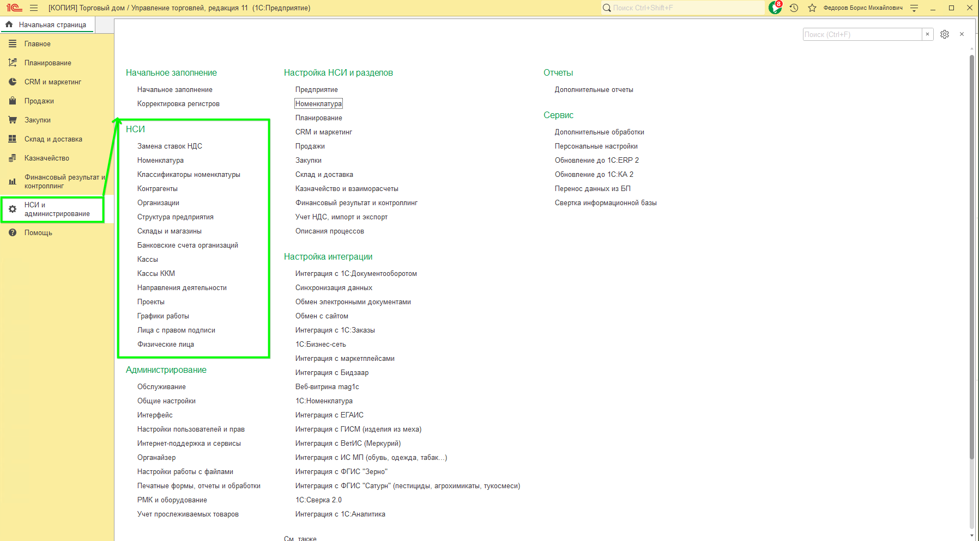Click the vertical scrollbar on the right
Screen dimensions: 979x541
point(971,256)
